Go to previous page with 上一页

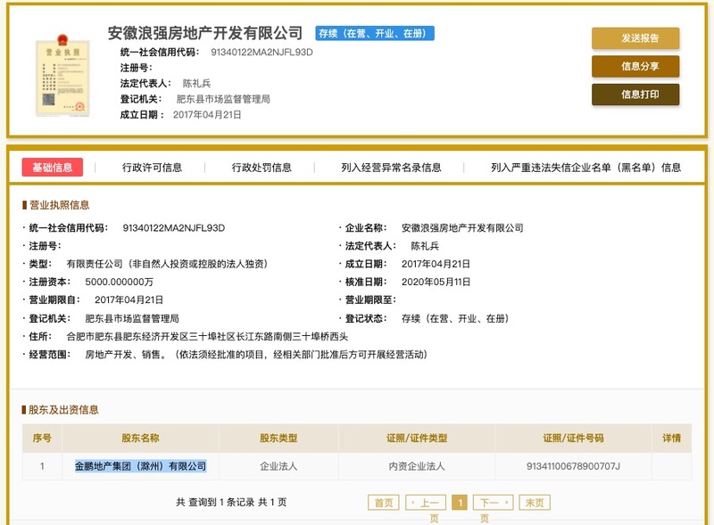pyautogui.click(x=426, y=502)
